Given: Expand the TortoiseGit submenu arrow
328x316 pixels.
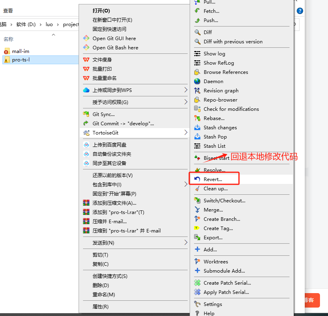Looking at the screenshot, I should pos(186,133).
